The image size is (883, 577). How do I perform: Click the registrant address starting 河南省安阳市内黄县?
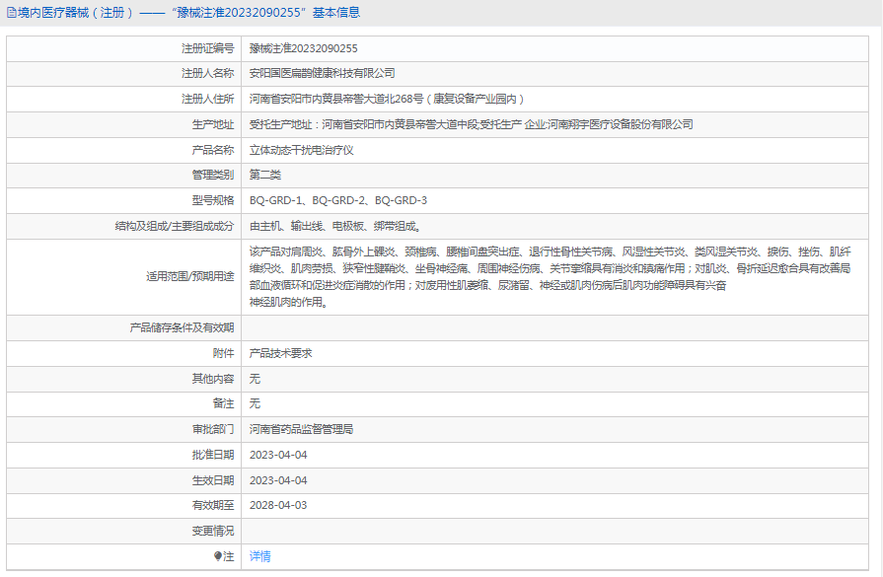387,100
